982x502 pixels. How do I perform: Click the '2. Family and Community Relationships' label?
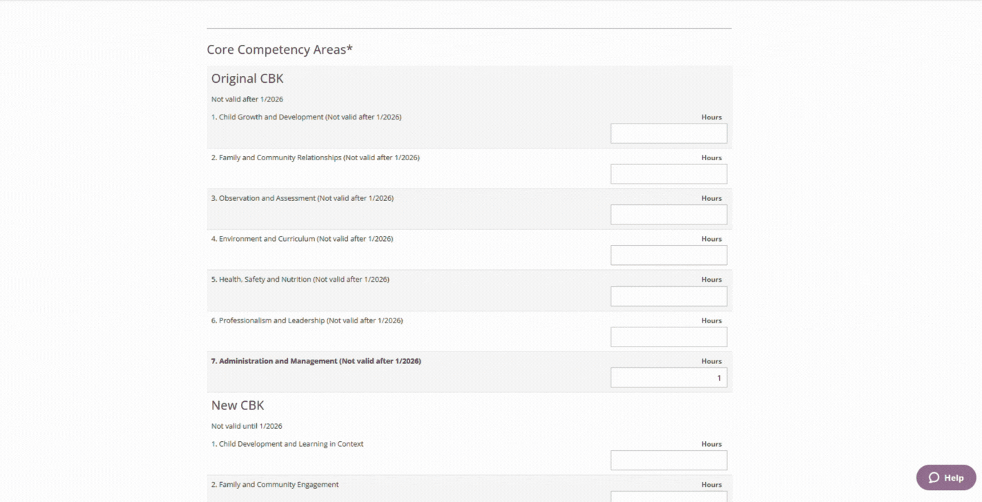[315, 157]
